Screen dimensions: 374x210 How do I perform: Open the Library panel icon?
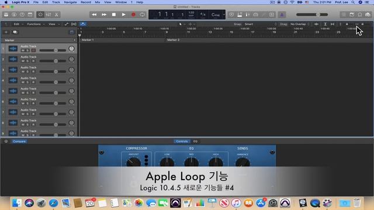[6, 15]
